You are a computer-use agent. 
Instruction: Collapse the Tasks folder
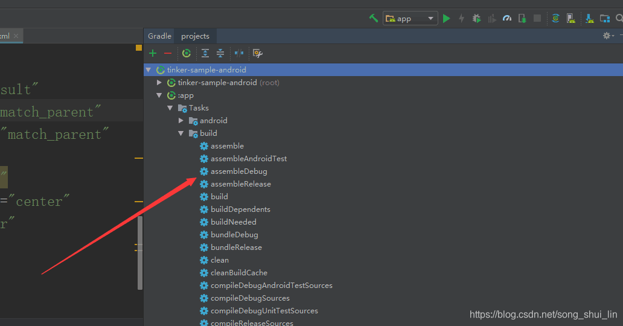[170, 108]
